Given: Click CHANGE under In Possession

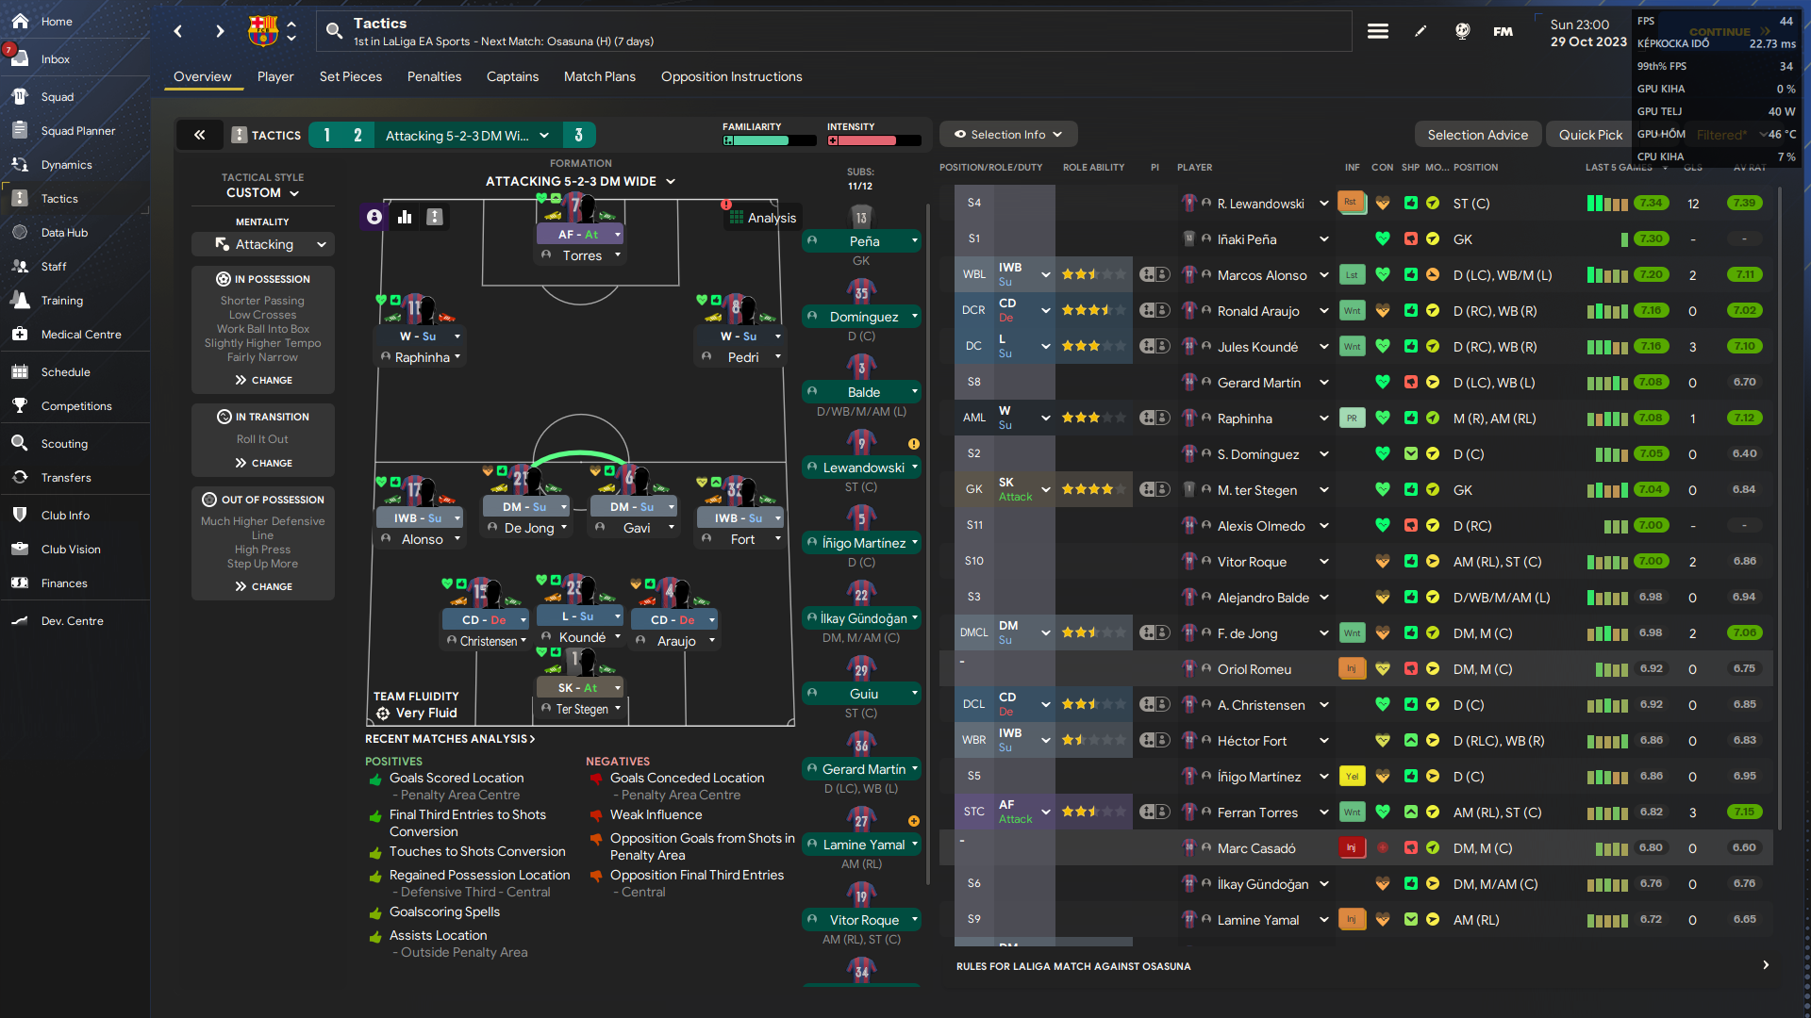Looking at the screenshot, I should tap(263, 380).
